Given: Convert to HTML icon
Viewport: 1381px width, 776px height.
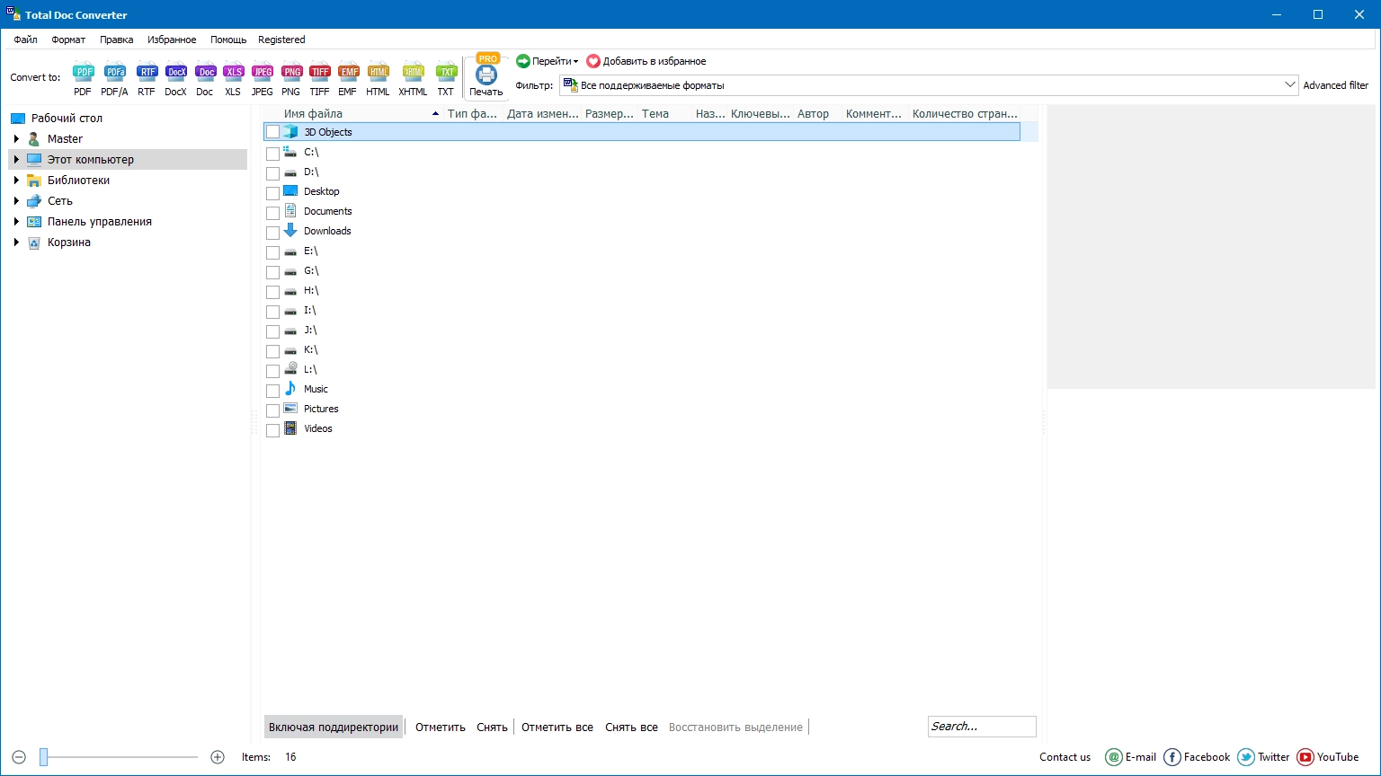Looking at the screenshot, I should click(x=378, y=79).
